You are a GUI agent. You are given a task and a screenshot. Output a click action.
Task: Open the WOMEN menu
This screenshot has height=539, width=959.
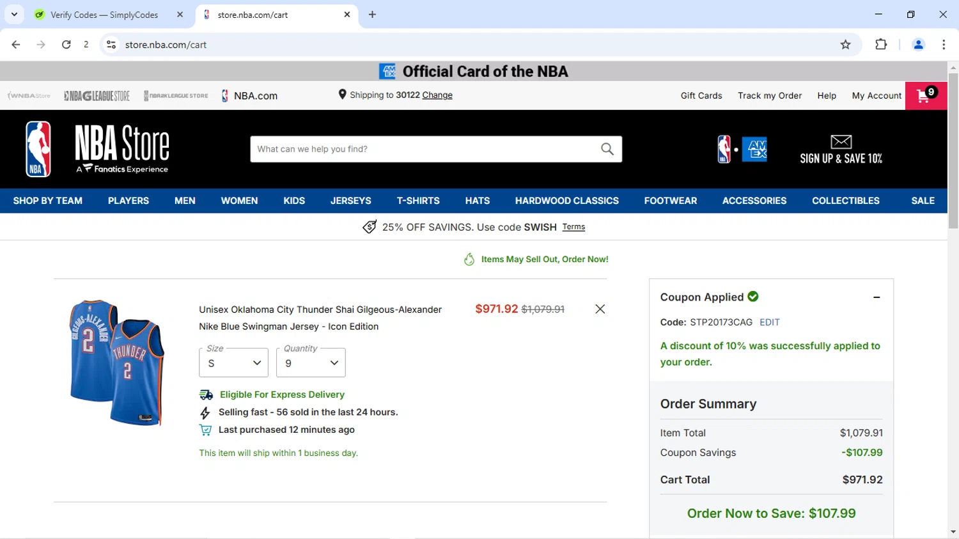(x=239, y=201)
